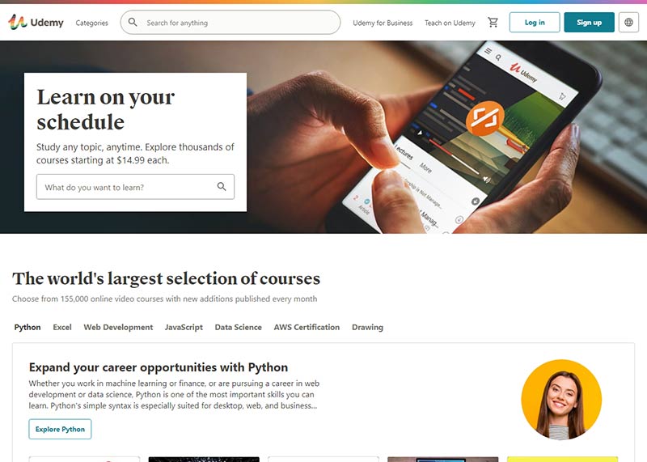
Task: Click the search icon in hero search box
Action: click(x=222, y=187)
